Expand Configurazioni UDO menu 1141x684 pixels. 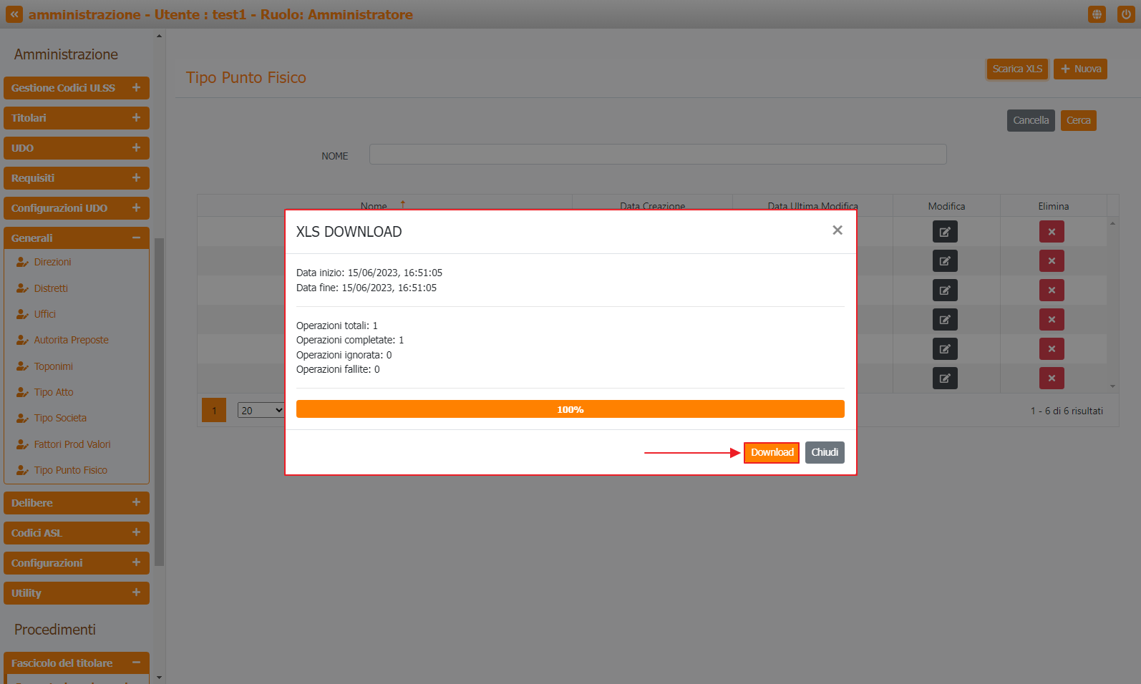point(77,208)
